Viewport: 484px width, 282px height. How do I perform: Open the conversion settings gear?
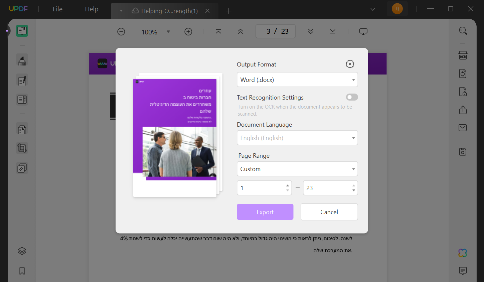pos(350,64)
